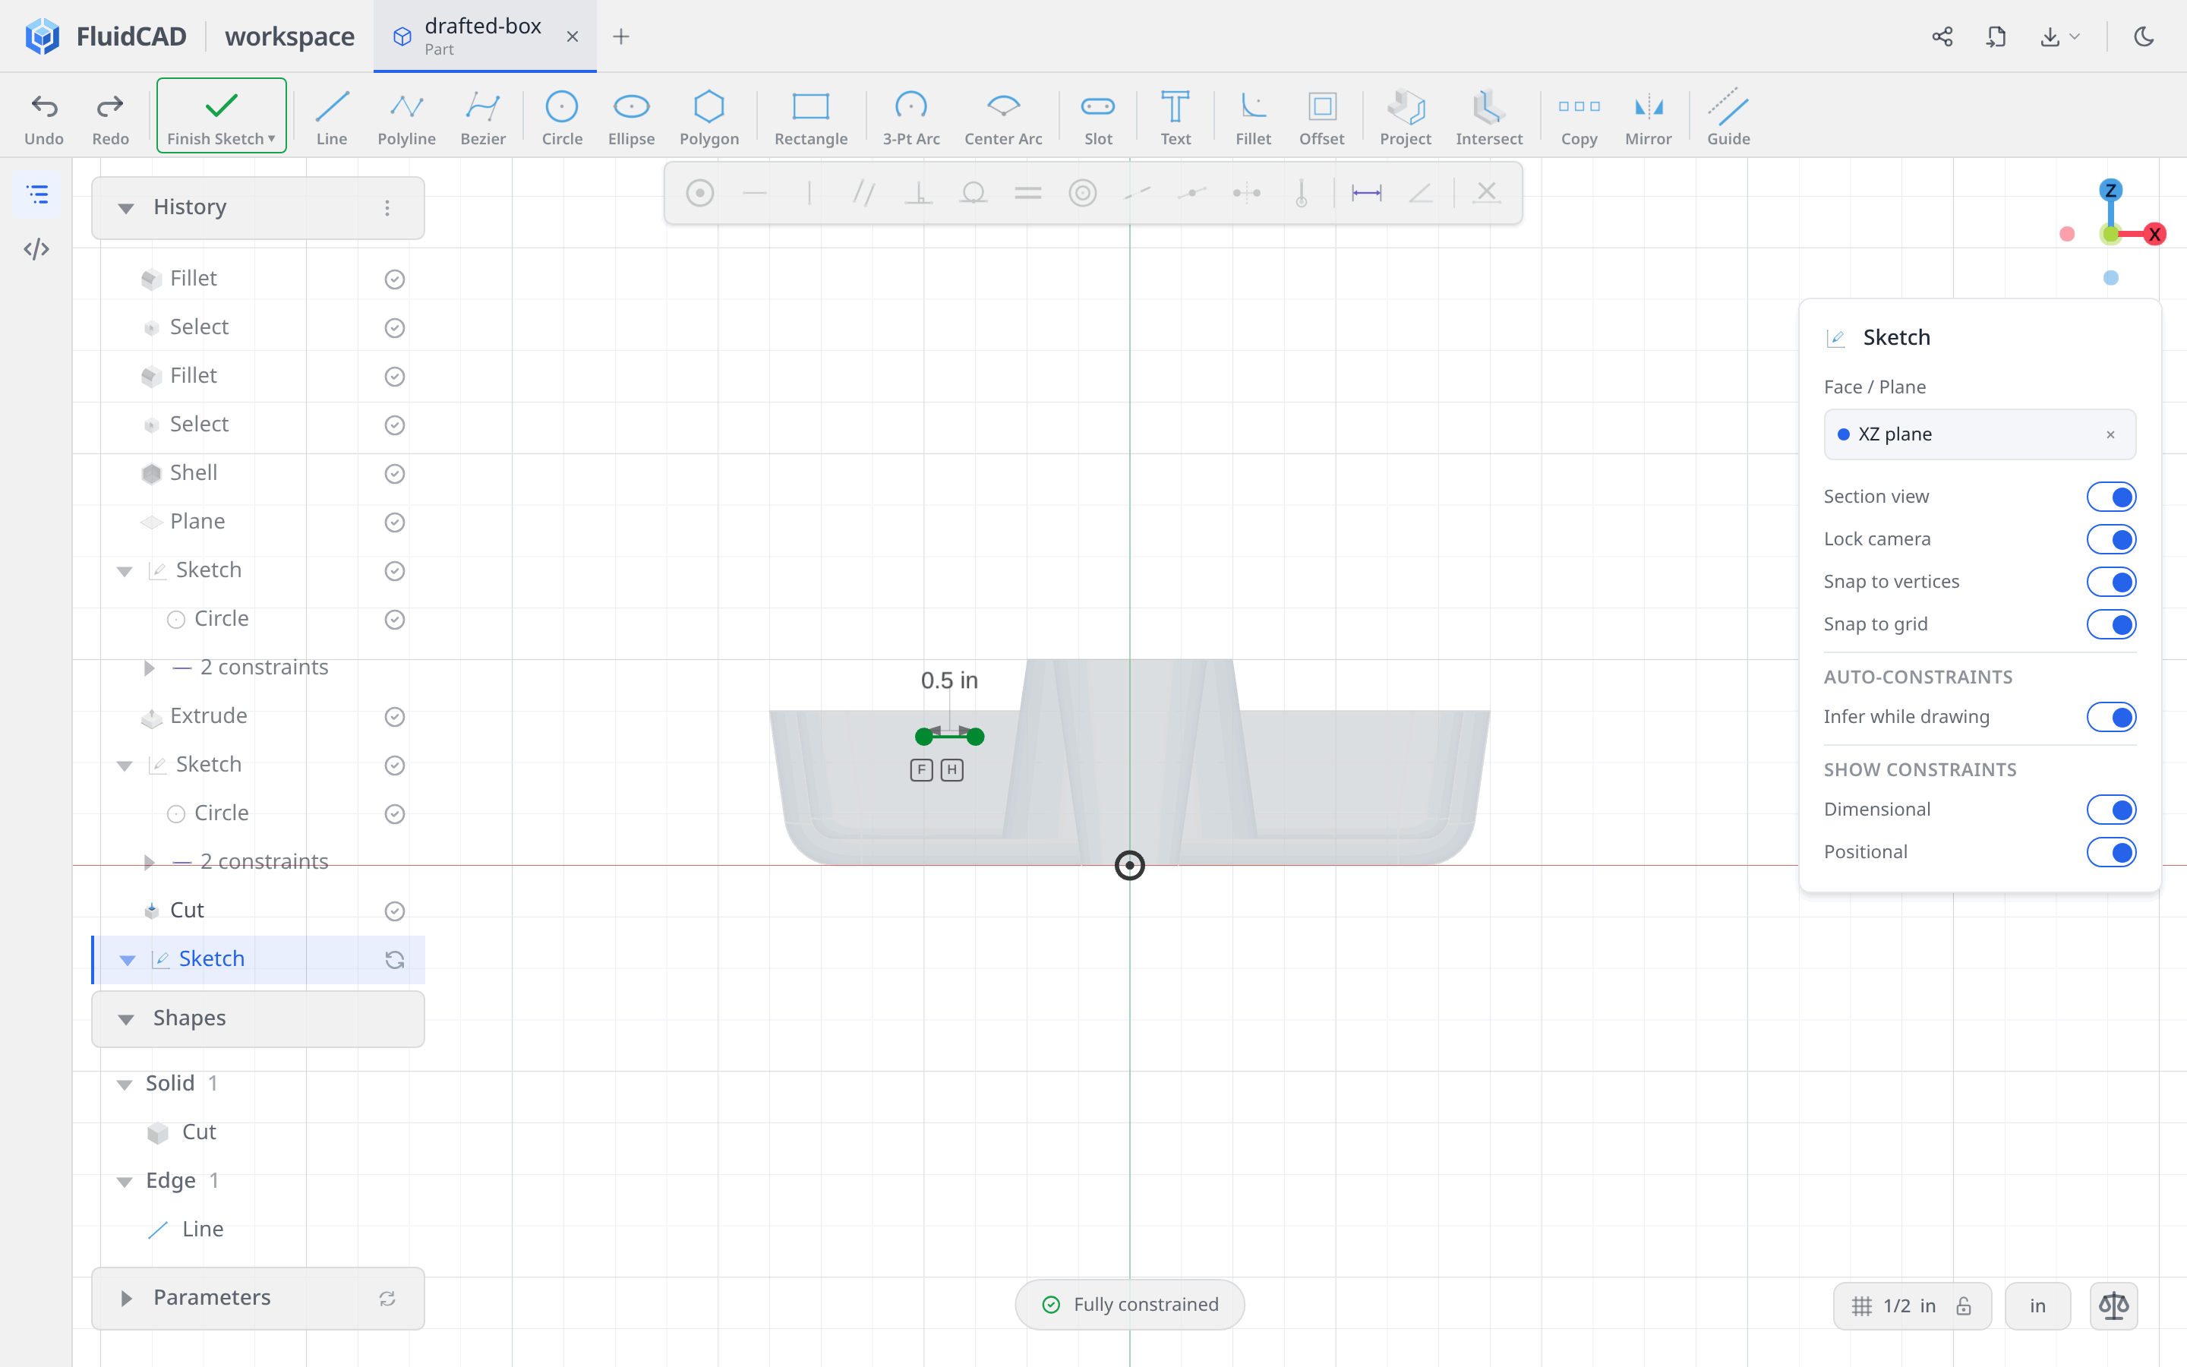
Task: Click the dimension constraint icon
Action: pos(1365,193)
